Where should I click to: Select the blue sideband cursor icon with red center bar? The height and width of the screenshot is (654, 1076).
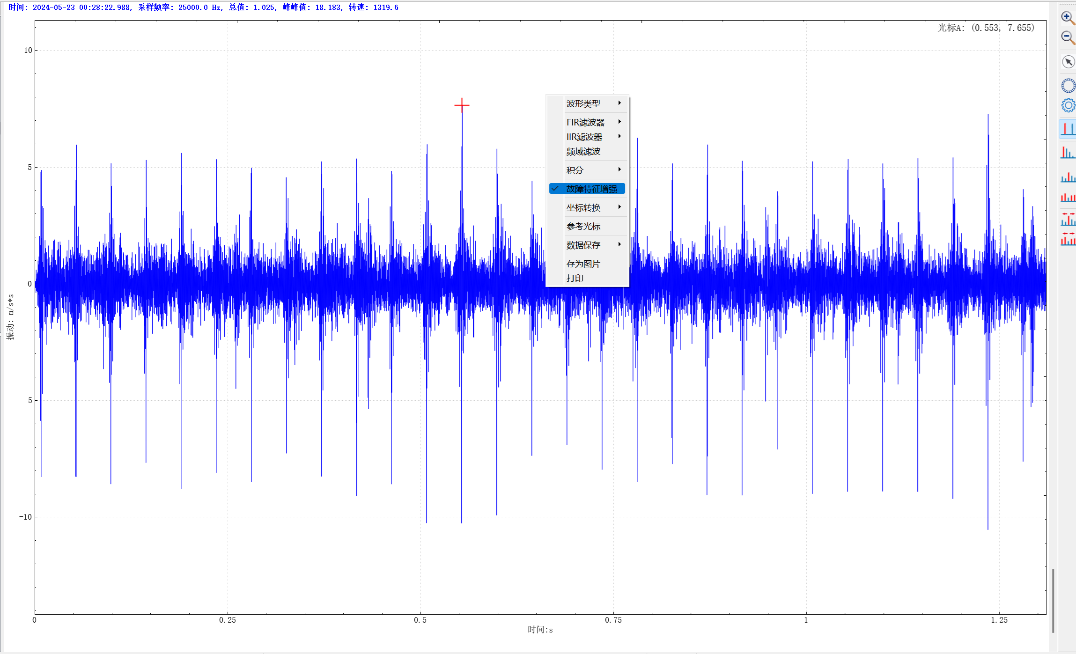(x=1068, y=177)
